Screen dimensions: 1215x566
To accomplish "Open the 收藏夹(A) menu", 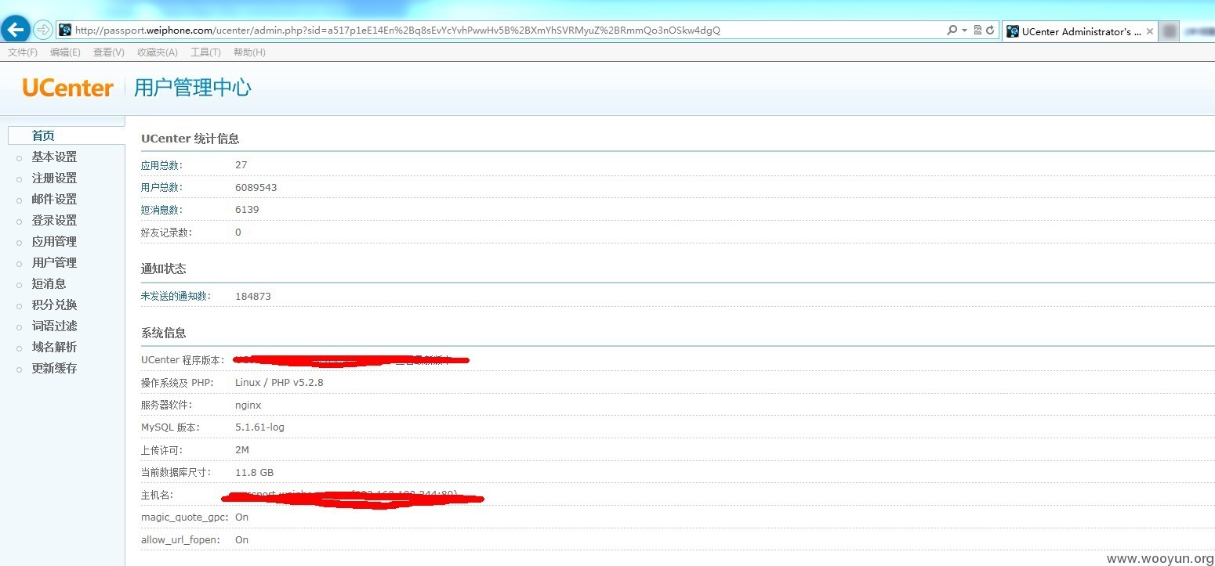I will tap(158, 52).
